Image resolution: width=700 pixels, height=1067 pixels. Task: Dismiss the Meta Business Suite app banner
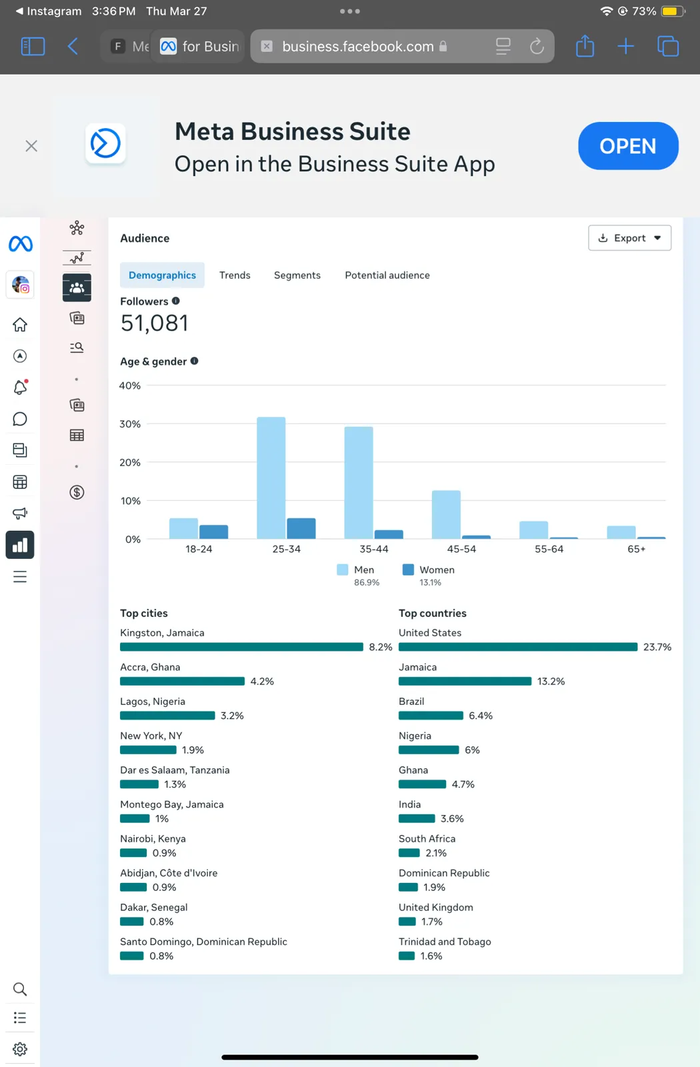click(31, 146)
